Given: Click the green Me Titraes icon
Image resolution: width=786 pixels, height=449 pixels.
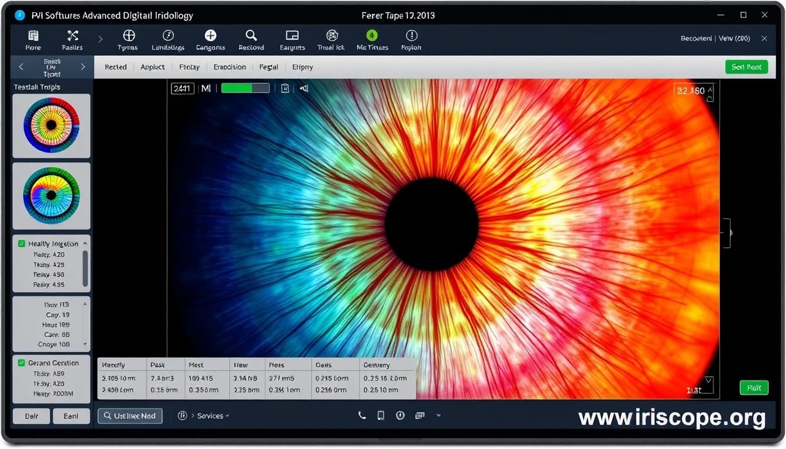Looking at the screenshot, I should [x=372, y=36].
